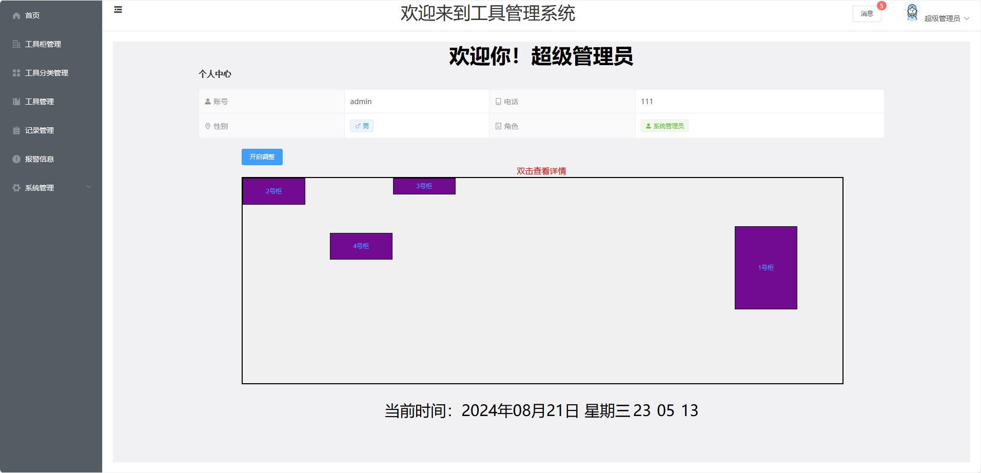Click the user avatar image
The image size is (981, 473).
point(912,12)
